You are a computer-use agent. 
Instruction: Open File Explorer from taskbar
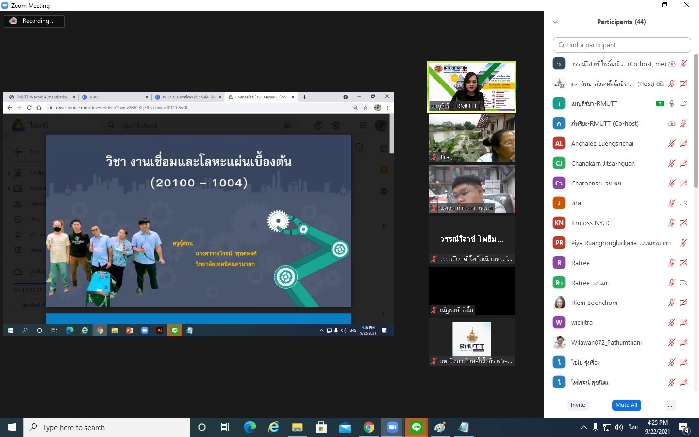tap(297, 427)
